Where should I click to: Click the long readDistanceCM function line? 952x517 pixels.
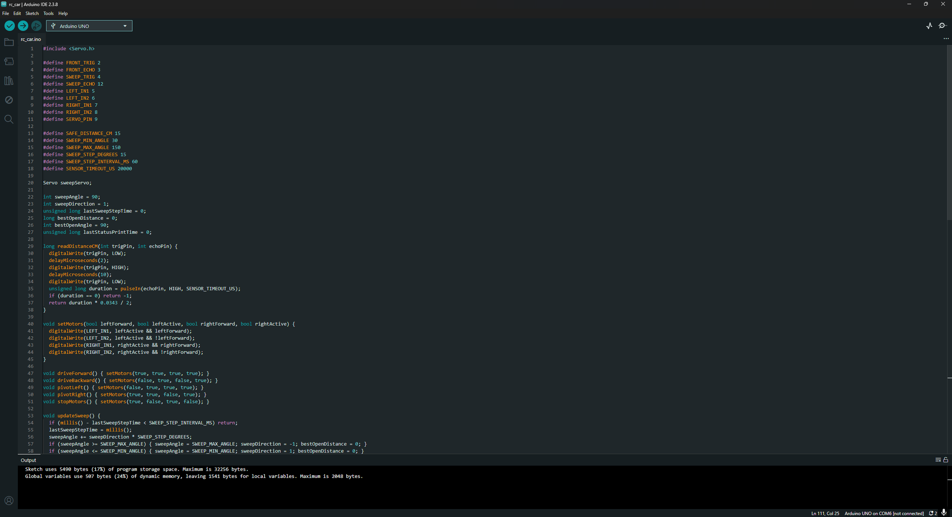[x=110, y=246]
